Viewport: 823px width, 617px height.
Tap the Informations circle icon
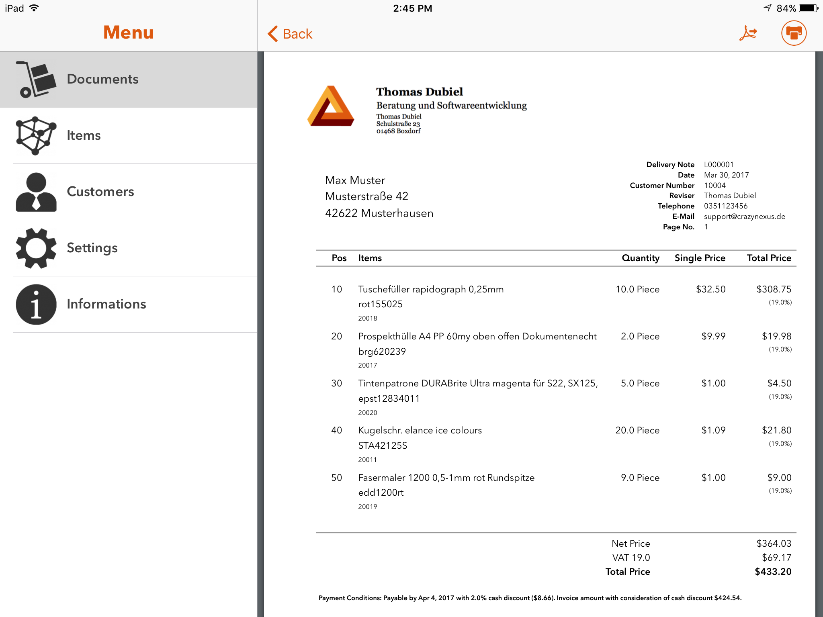coord(36,304)
